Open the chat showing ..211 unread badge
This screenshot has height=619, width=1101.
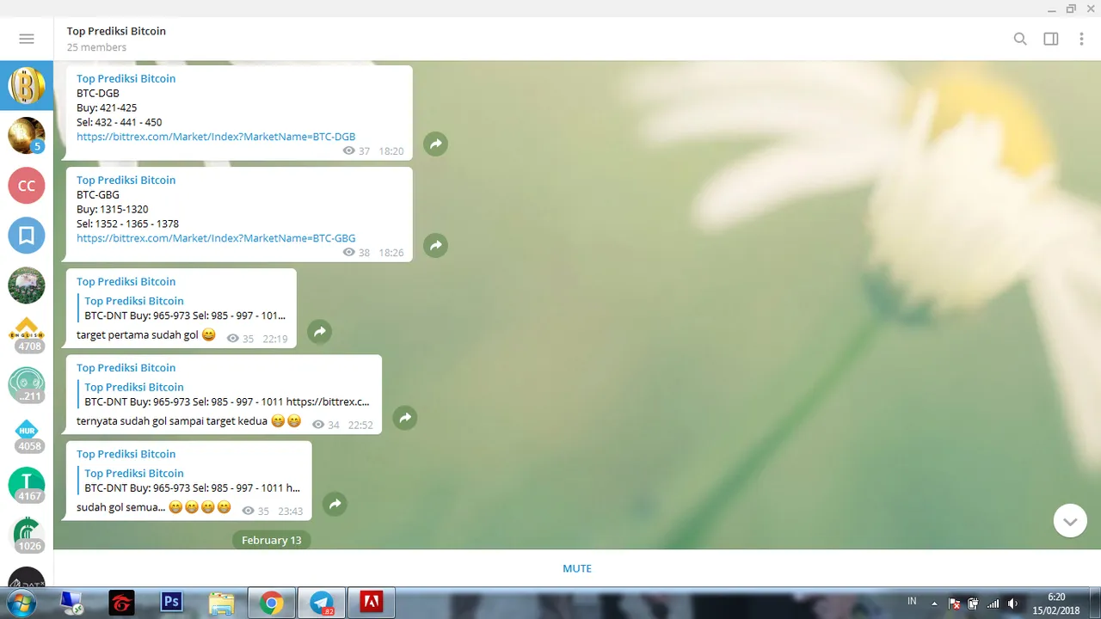(x=27, y=385)
